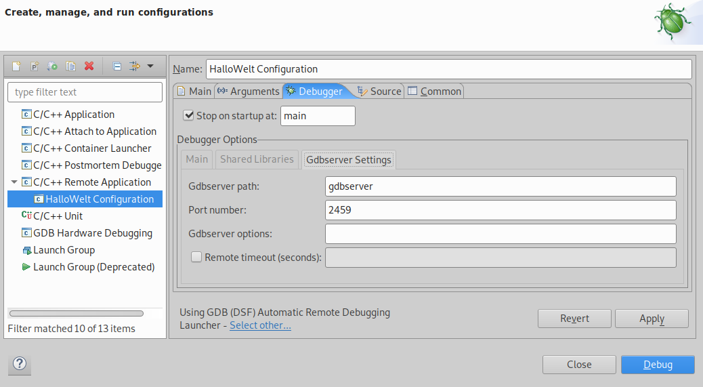
Task: Select the Gdbserver Settings subtab
Action: [x=348, y=160]
